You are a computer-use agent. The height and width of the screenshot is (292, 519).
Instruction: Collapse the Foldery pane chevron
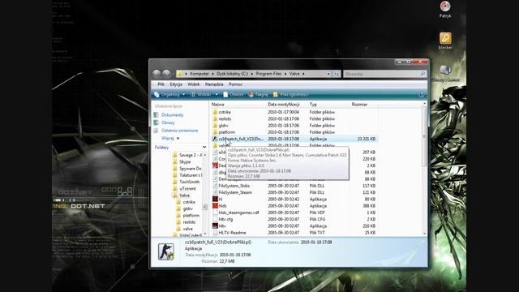click(204, 148)
